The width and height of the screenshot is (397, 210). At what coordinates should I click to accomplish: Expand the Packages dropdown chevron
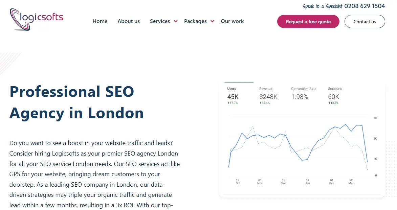pyautogui.click(x=212, y=21)
